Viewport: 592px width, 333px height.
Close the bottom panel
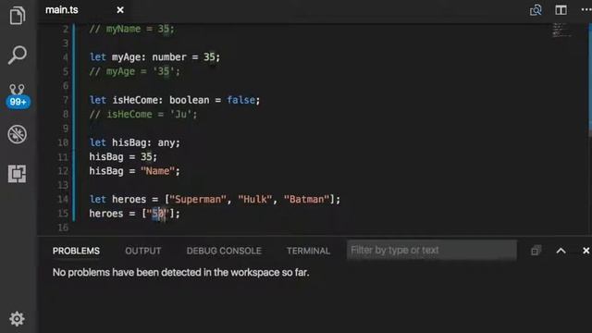coord(586,251)
